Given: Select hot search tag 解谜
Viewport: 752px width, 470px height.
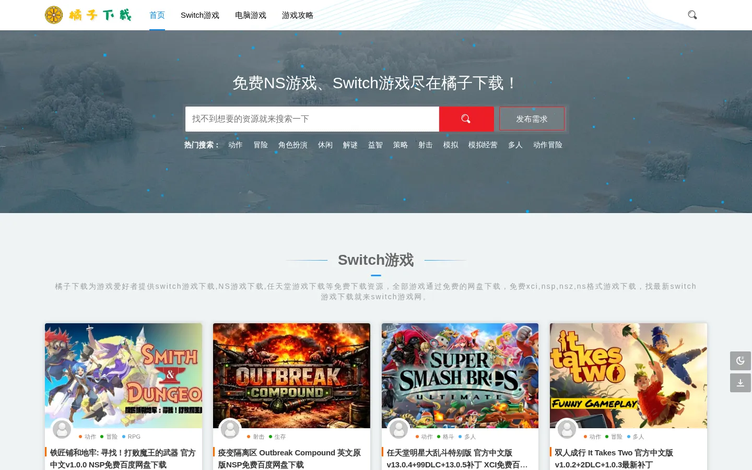Looking at the screenshot, I should [350, 145].
